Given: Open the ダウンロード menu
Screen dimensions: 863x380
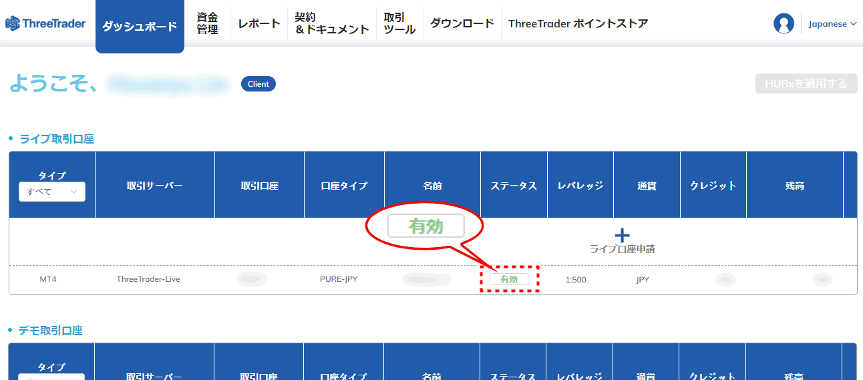Looking at the screenshot, I should pyautogui.click(x=462, y=23).
